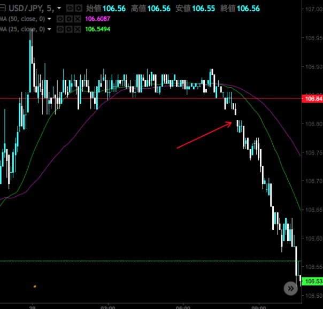Hide the MA (50, close, 0) indicator
The height and width of the screenshot is (309, 323).
60,19
